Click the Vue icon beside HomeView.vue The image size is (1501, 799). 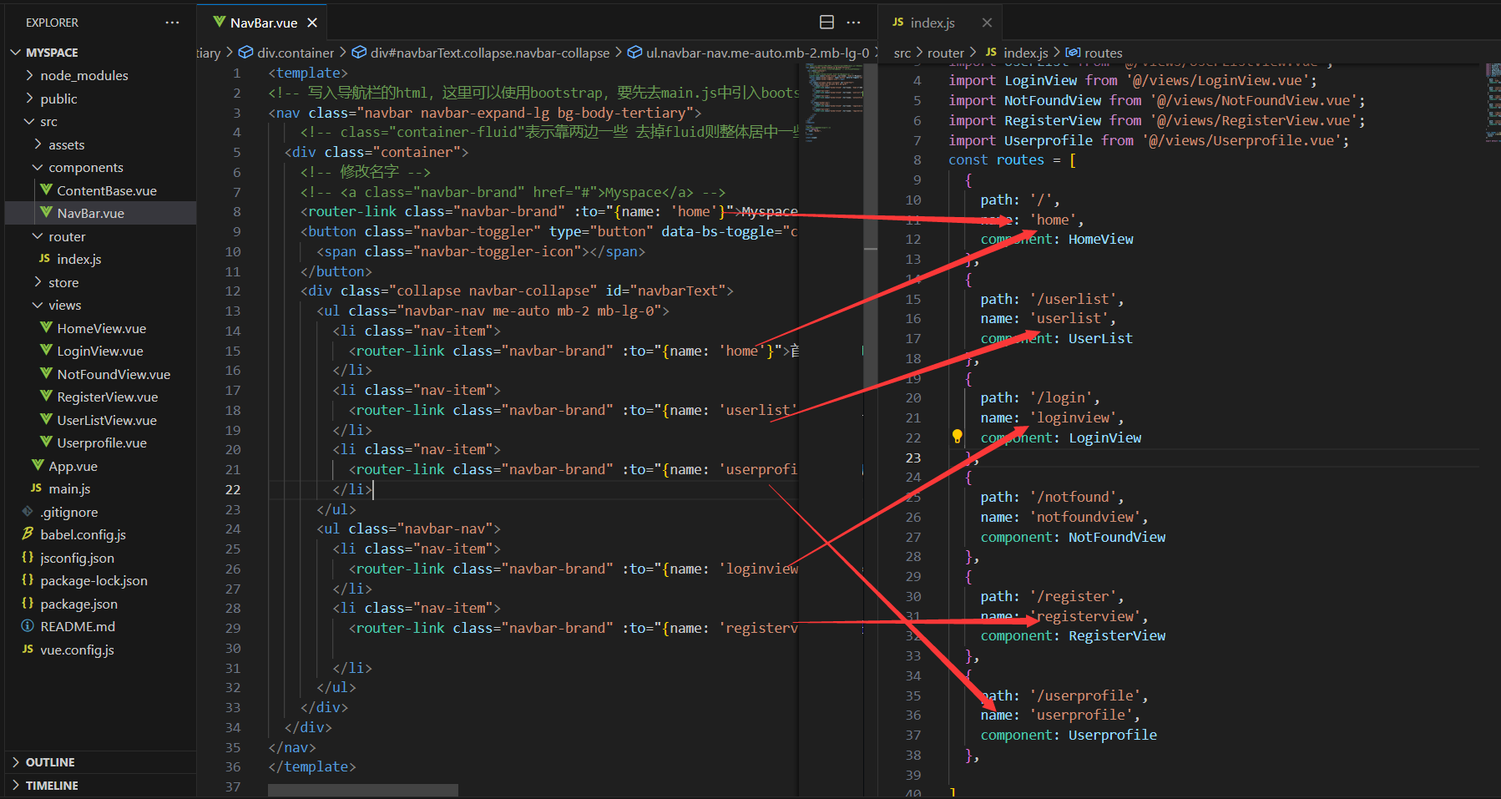(x=47, y=328)
